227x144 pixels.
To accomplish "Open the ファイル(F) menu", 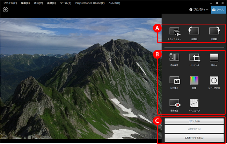I will tap(10, 3).
